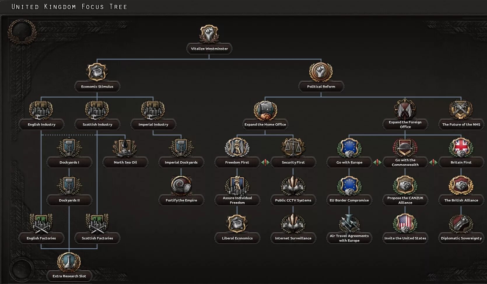Image resolution: width=487 pixels, height=284 pixels.
Task: Choose the Invite the United States flag icon
Action: pos(405,223)
